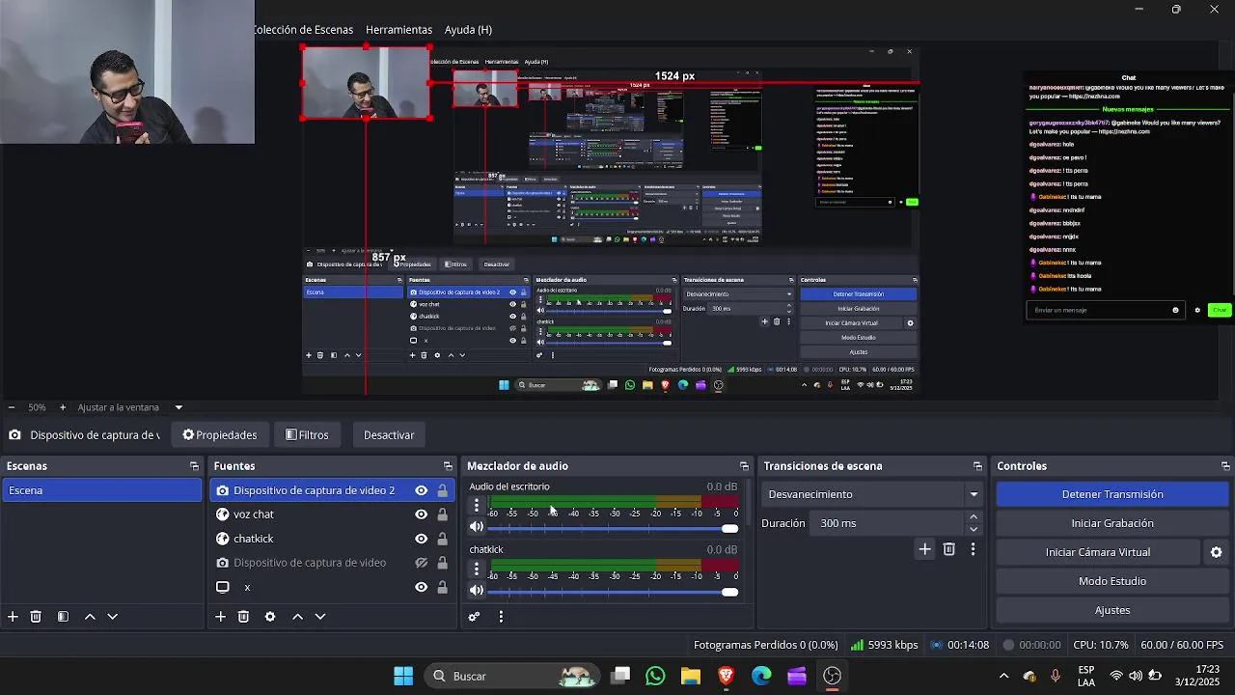Lock the voz chat source
Screen dimensions: 1235x695
(442, 514)
